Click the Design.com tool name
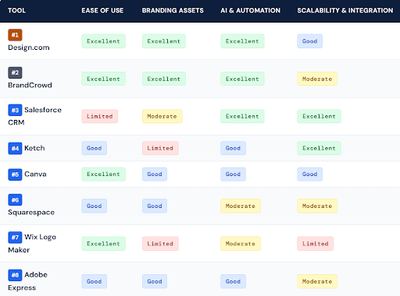This screenshot has width=400, height=296. [x=29, y=48]
